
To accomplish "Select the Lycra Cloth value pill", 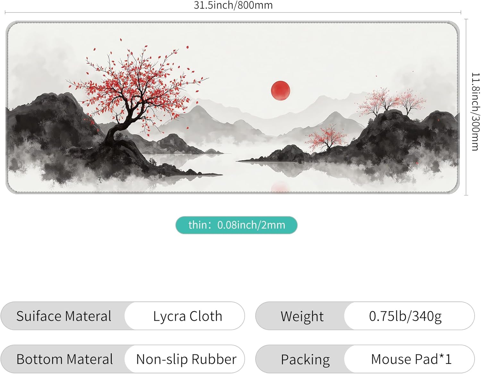I will click(x=185, y=316).
